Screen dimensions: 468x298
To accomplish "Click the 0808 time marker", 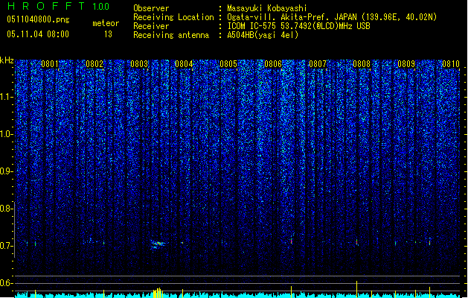I will 362,64.
